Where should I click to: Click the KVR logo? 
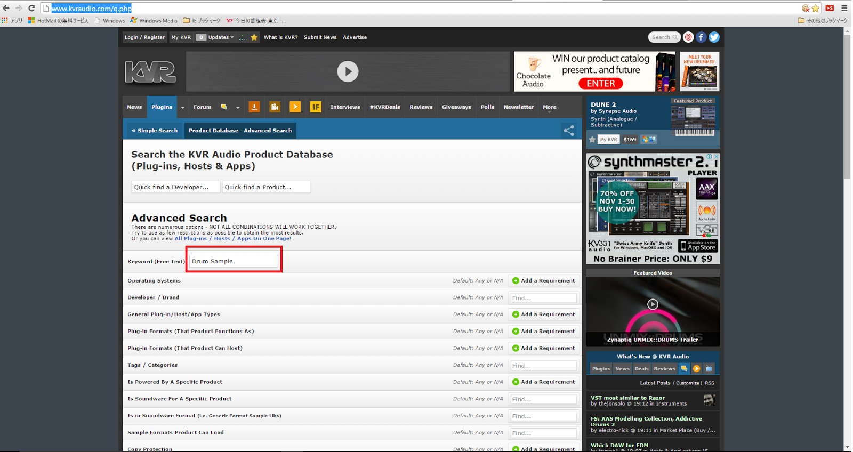coord(150,72)
